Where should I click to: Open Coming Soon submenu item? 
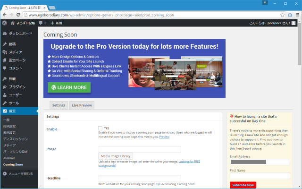pyautogui.click(x=13, y=164)
